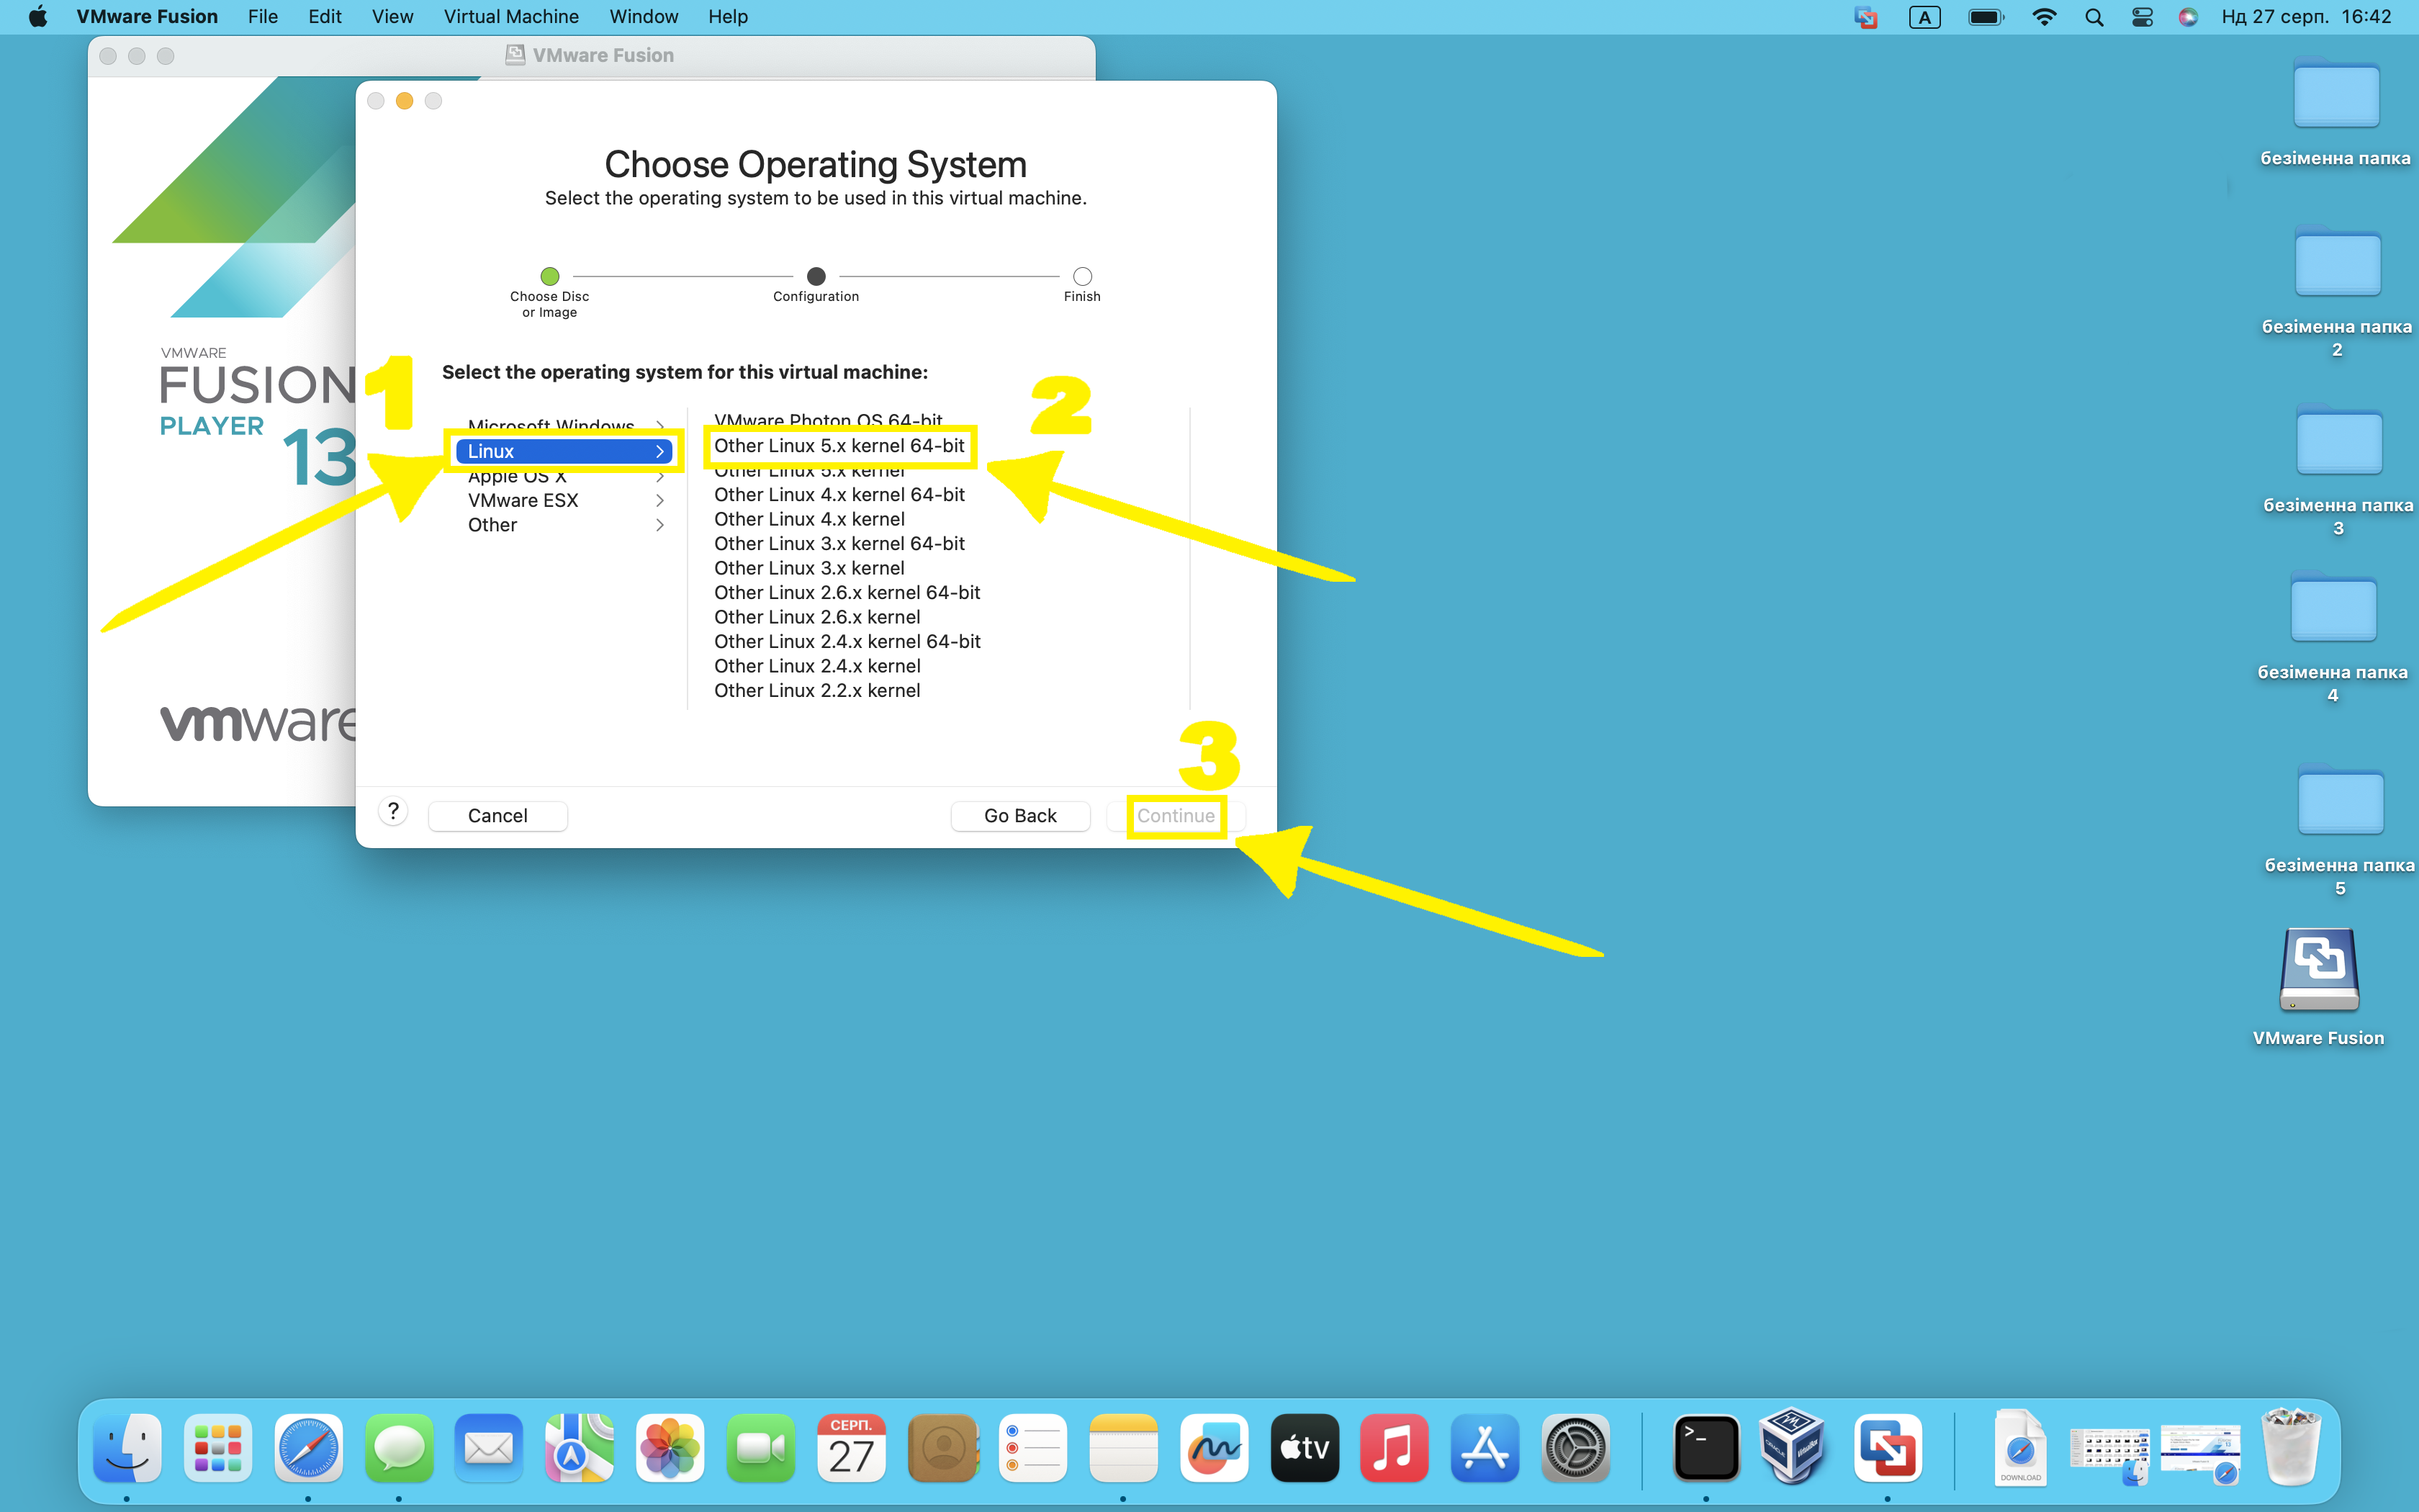Select Other Linux 2.2.x kernel
The image size is (2419, 1512).
818,691
